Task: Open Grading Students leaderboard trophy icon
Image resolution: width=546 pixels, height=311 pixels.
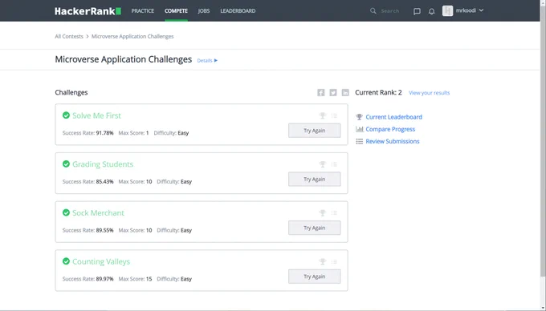Action: click(x=323, y=164)
